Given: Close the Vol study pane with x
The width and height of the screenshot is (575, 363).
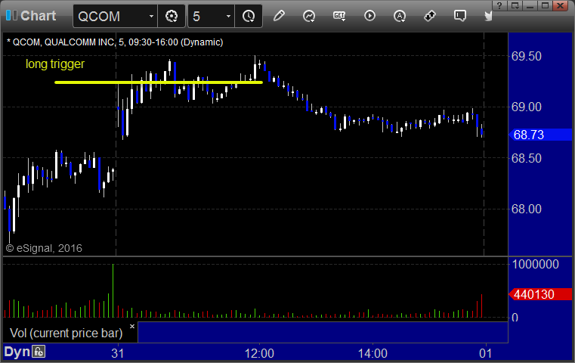Looking at the screenshot, I should pos(132,326).
